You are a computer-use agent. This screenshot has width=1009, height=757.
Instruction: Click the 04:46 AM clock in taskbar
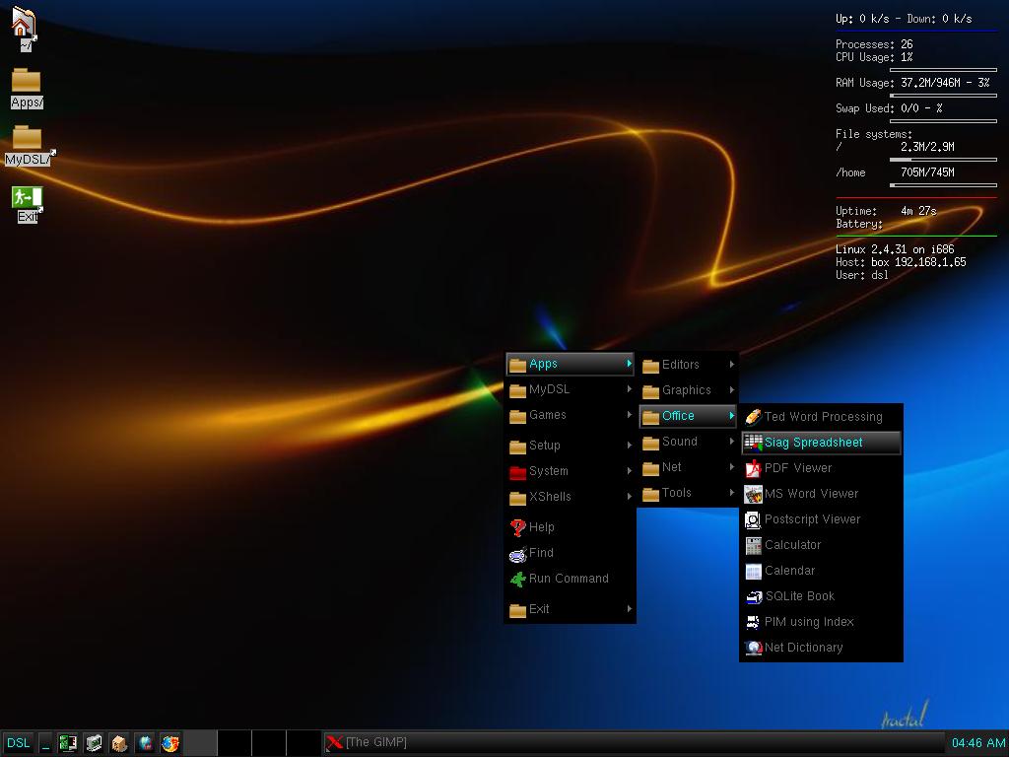click(x=977, y=742)
